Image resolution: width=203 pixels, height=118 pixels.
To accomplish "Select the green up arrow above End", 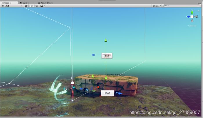I will click(106, 40).
